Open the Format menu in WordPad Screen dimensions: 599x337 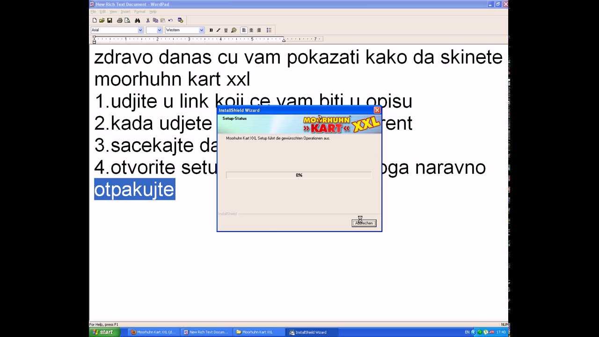(x=139, y=12)
